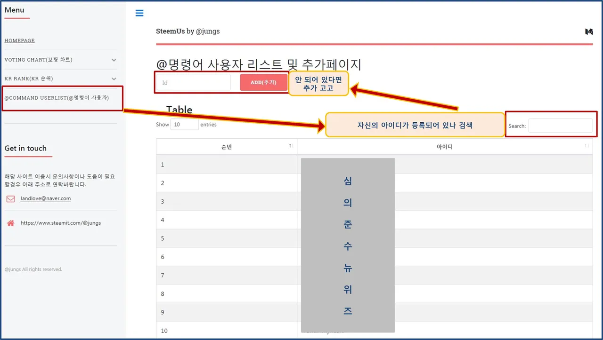Click the envelope email icon
The height and width of the screenshot is (340, 603).
tap(10, 199)
